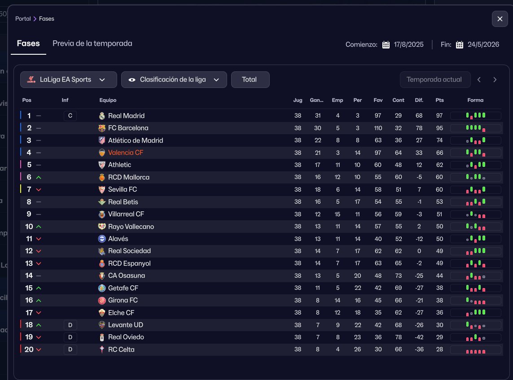The image size is (513, 380).
Task: Switch to Previa de la temporada tab
Action: pyautogui.click(x=92, y=44)
